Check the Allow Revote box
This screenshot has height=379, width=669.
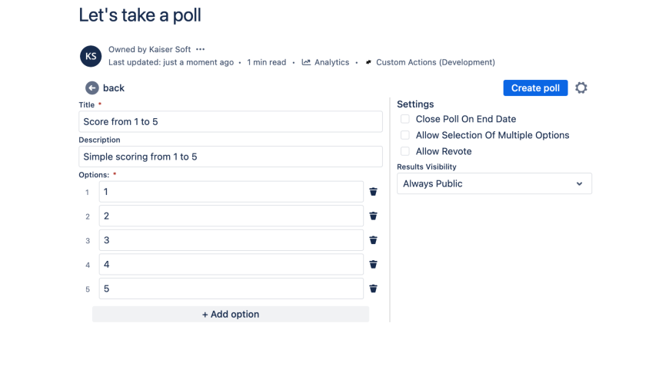[405, 151]
